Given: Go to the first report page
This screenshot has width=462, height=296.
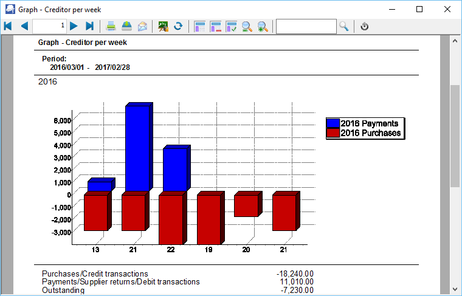Looking at the screenshot, I should point(8,26).
